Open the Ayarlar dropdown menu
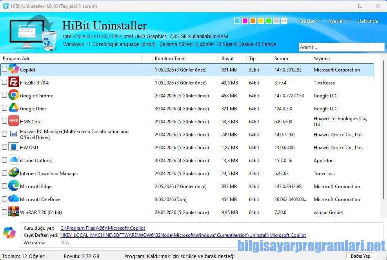This screenshot has width=387, height=260. pos(339,21)
